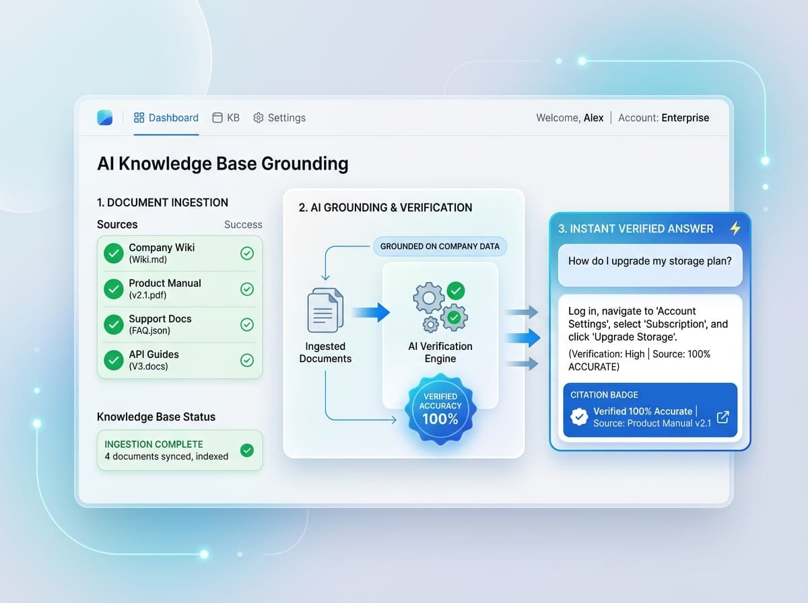Click success checkmark for API Guides row
Image resolution: width=808 pixels, height=603 pixels.
pos(247,360)
